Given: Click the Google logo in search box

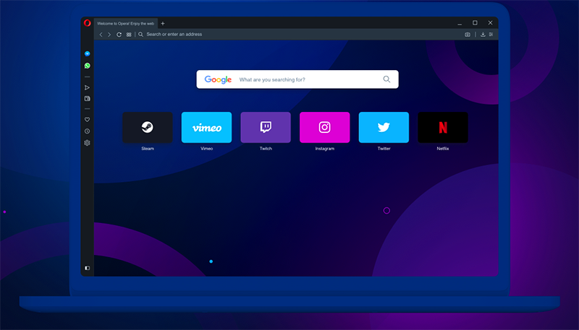Looking at the screenshot, I should (x=218, y=79).
